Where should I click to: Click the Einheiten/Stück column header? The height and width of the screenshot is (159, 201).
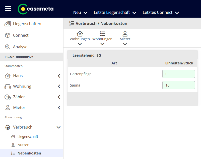point(179,63)
